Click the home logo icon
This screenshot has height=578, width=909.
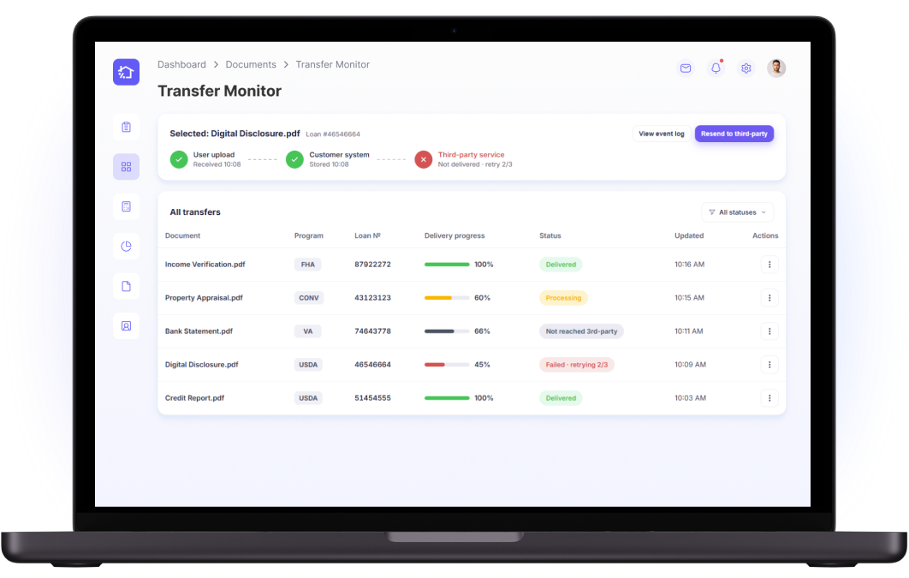click(126, 72)
